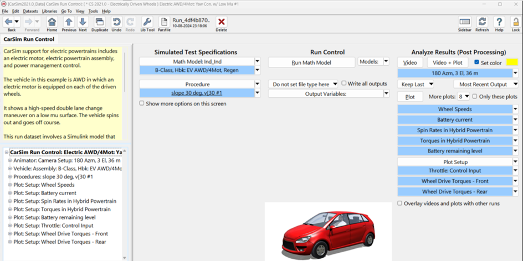Viewport: 523px width, 261px height.
Task: Open the Go To menu
Action: (x=66, y=11)
